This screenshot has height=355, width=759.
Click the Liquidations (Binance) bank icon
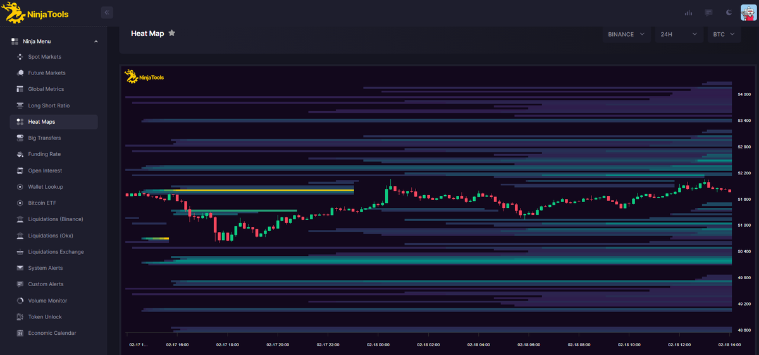click(20, 219)
